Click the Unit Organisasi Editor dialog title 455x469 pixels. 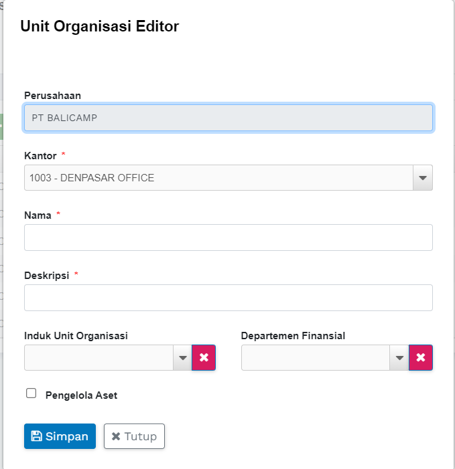tap(99, 27)
